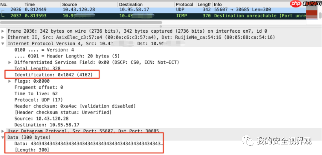
Task: Select UDP packet number 2036
Action: tap(153, 10)
